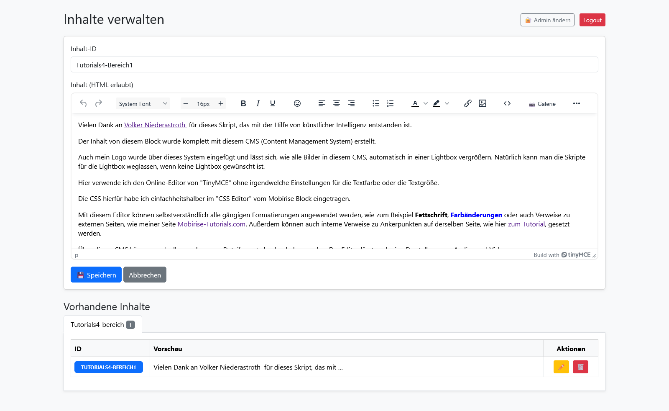669x411 pixels.
Task: Toggle underline formatting
Action: [273, 103]
